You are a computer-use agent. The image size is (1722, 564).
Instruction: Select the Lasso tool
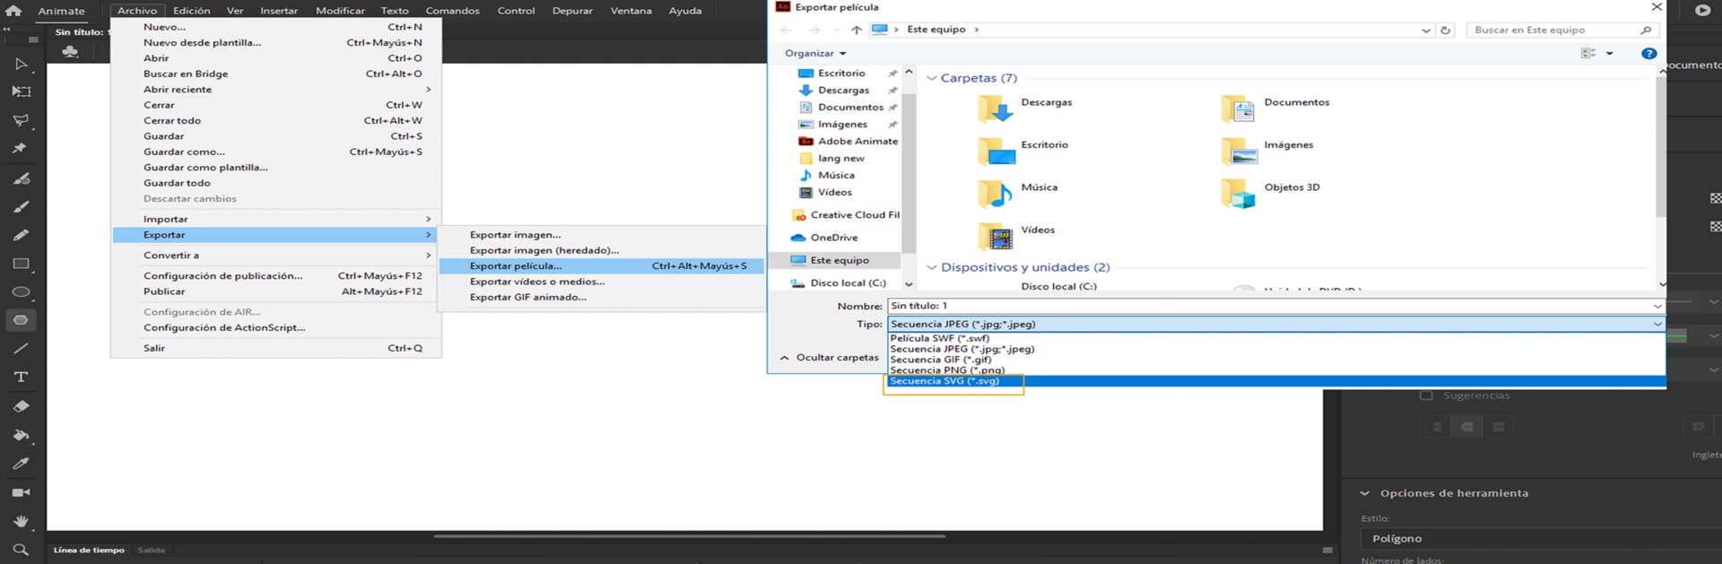point(21,120)
